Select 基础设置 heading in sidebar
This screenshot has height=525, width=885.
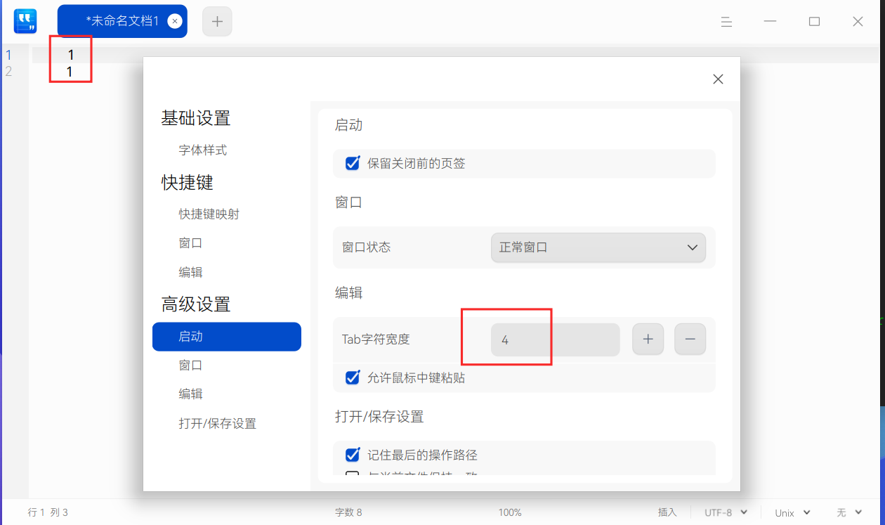pos(196,118)
